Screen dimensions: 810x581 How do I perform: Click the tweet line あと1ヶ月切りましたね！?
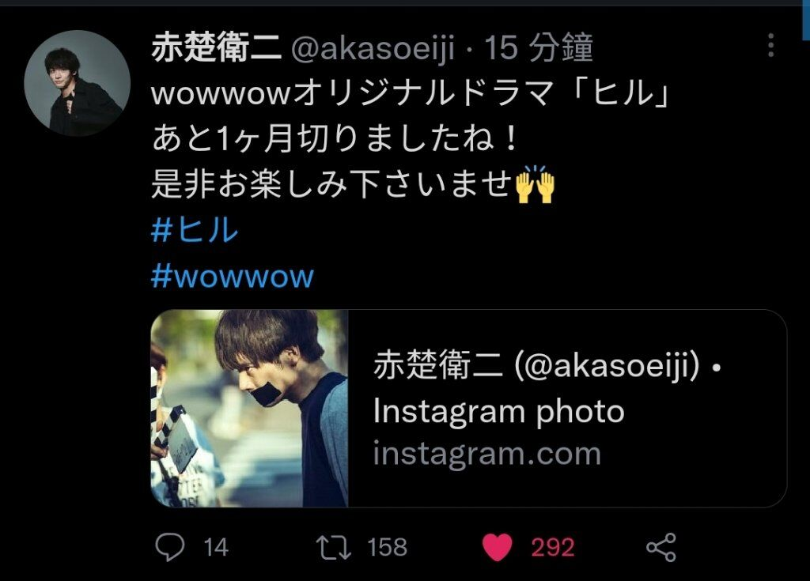pos(335,139)
